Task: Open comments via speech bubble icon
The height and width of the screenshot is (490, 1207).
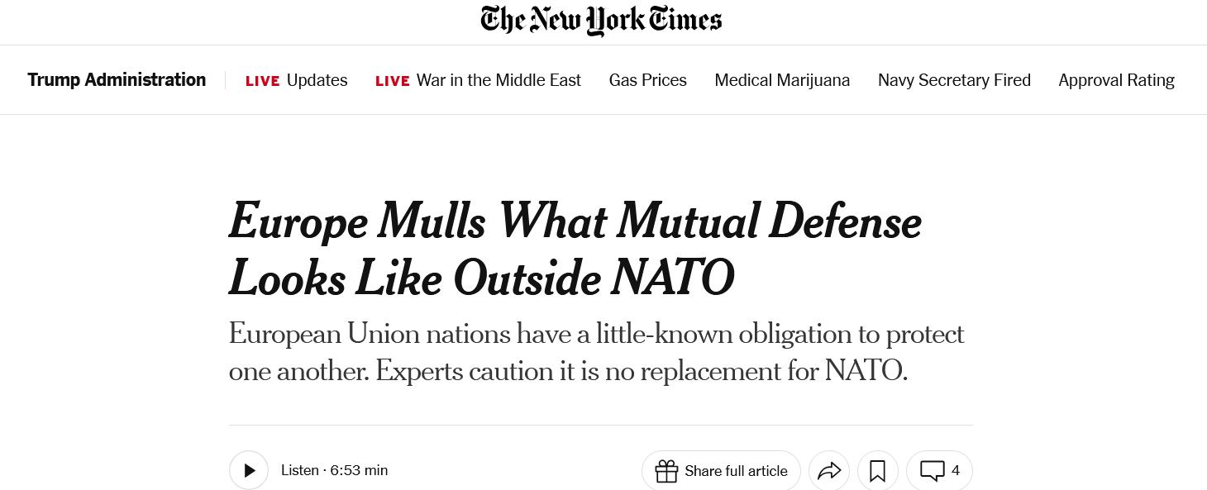Action: 932,471
